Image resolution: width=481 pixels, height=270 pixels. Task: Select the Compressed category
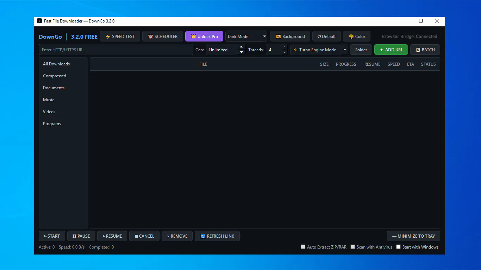coord(63,76)
